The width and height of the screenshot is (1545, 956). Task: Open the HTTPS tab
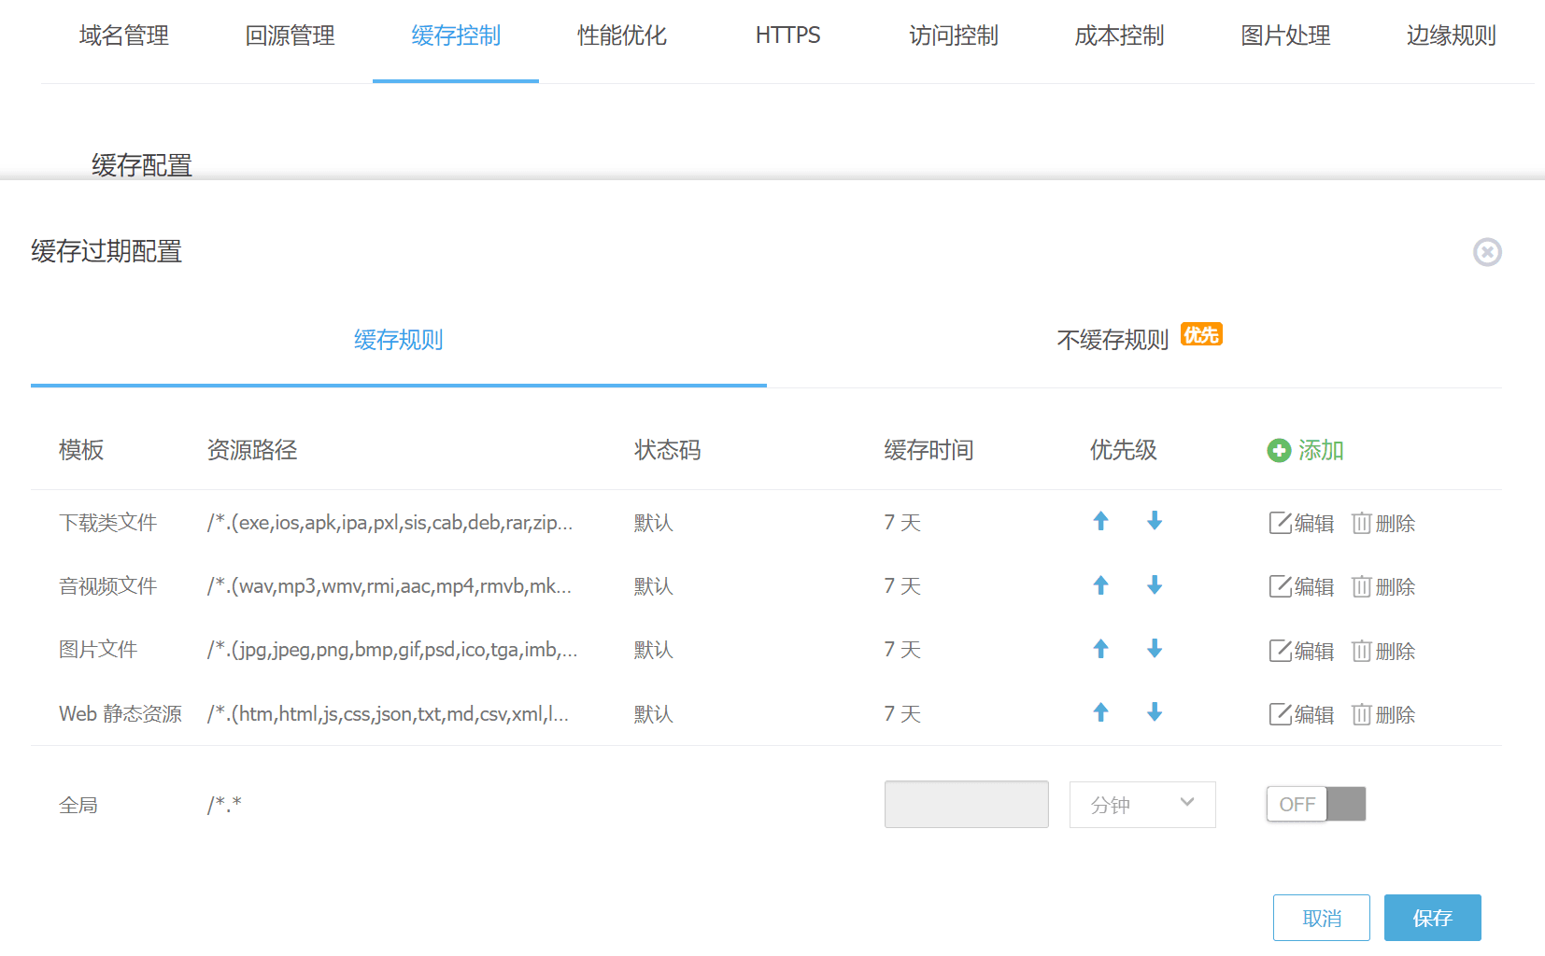(787, 35)
